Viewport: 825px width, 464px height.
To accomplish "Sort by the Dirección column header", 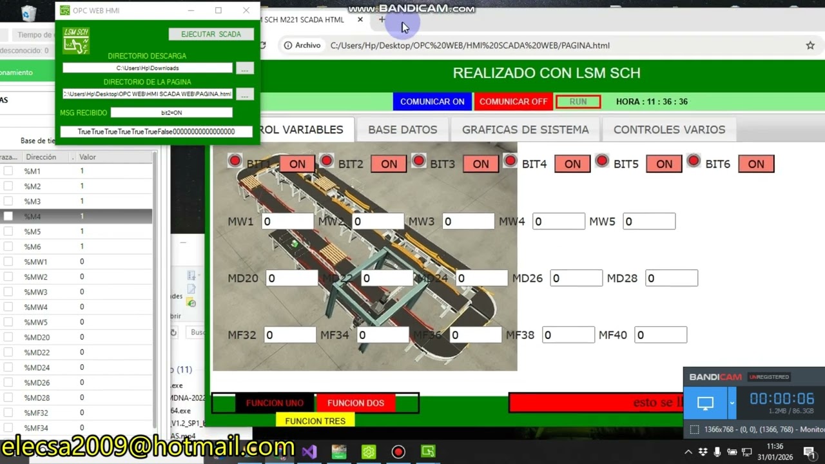I will (41, 157).
